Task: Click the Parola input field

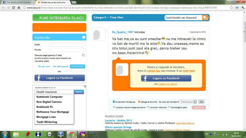Action: click(67, 50)
